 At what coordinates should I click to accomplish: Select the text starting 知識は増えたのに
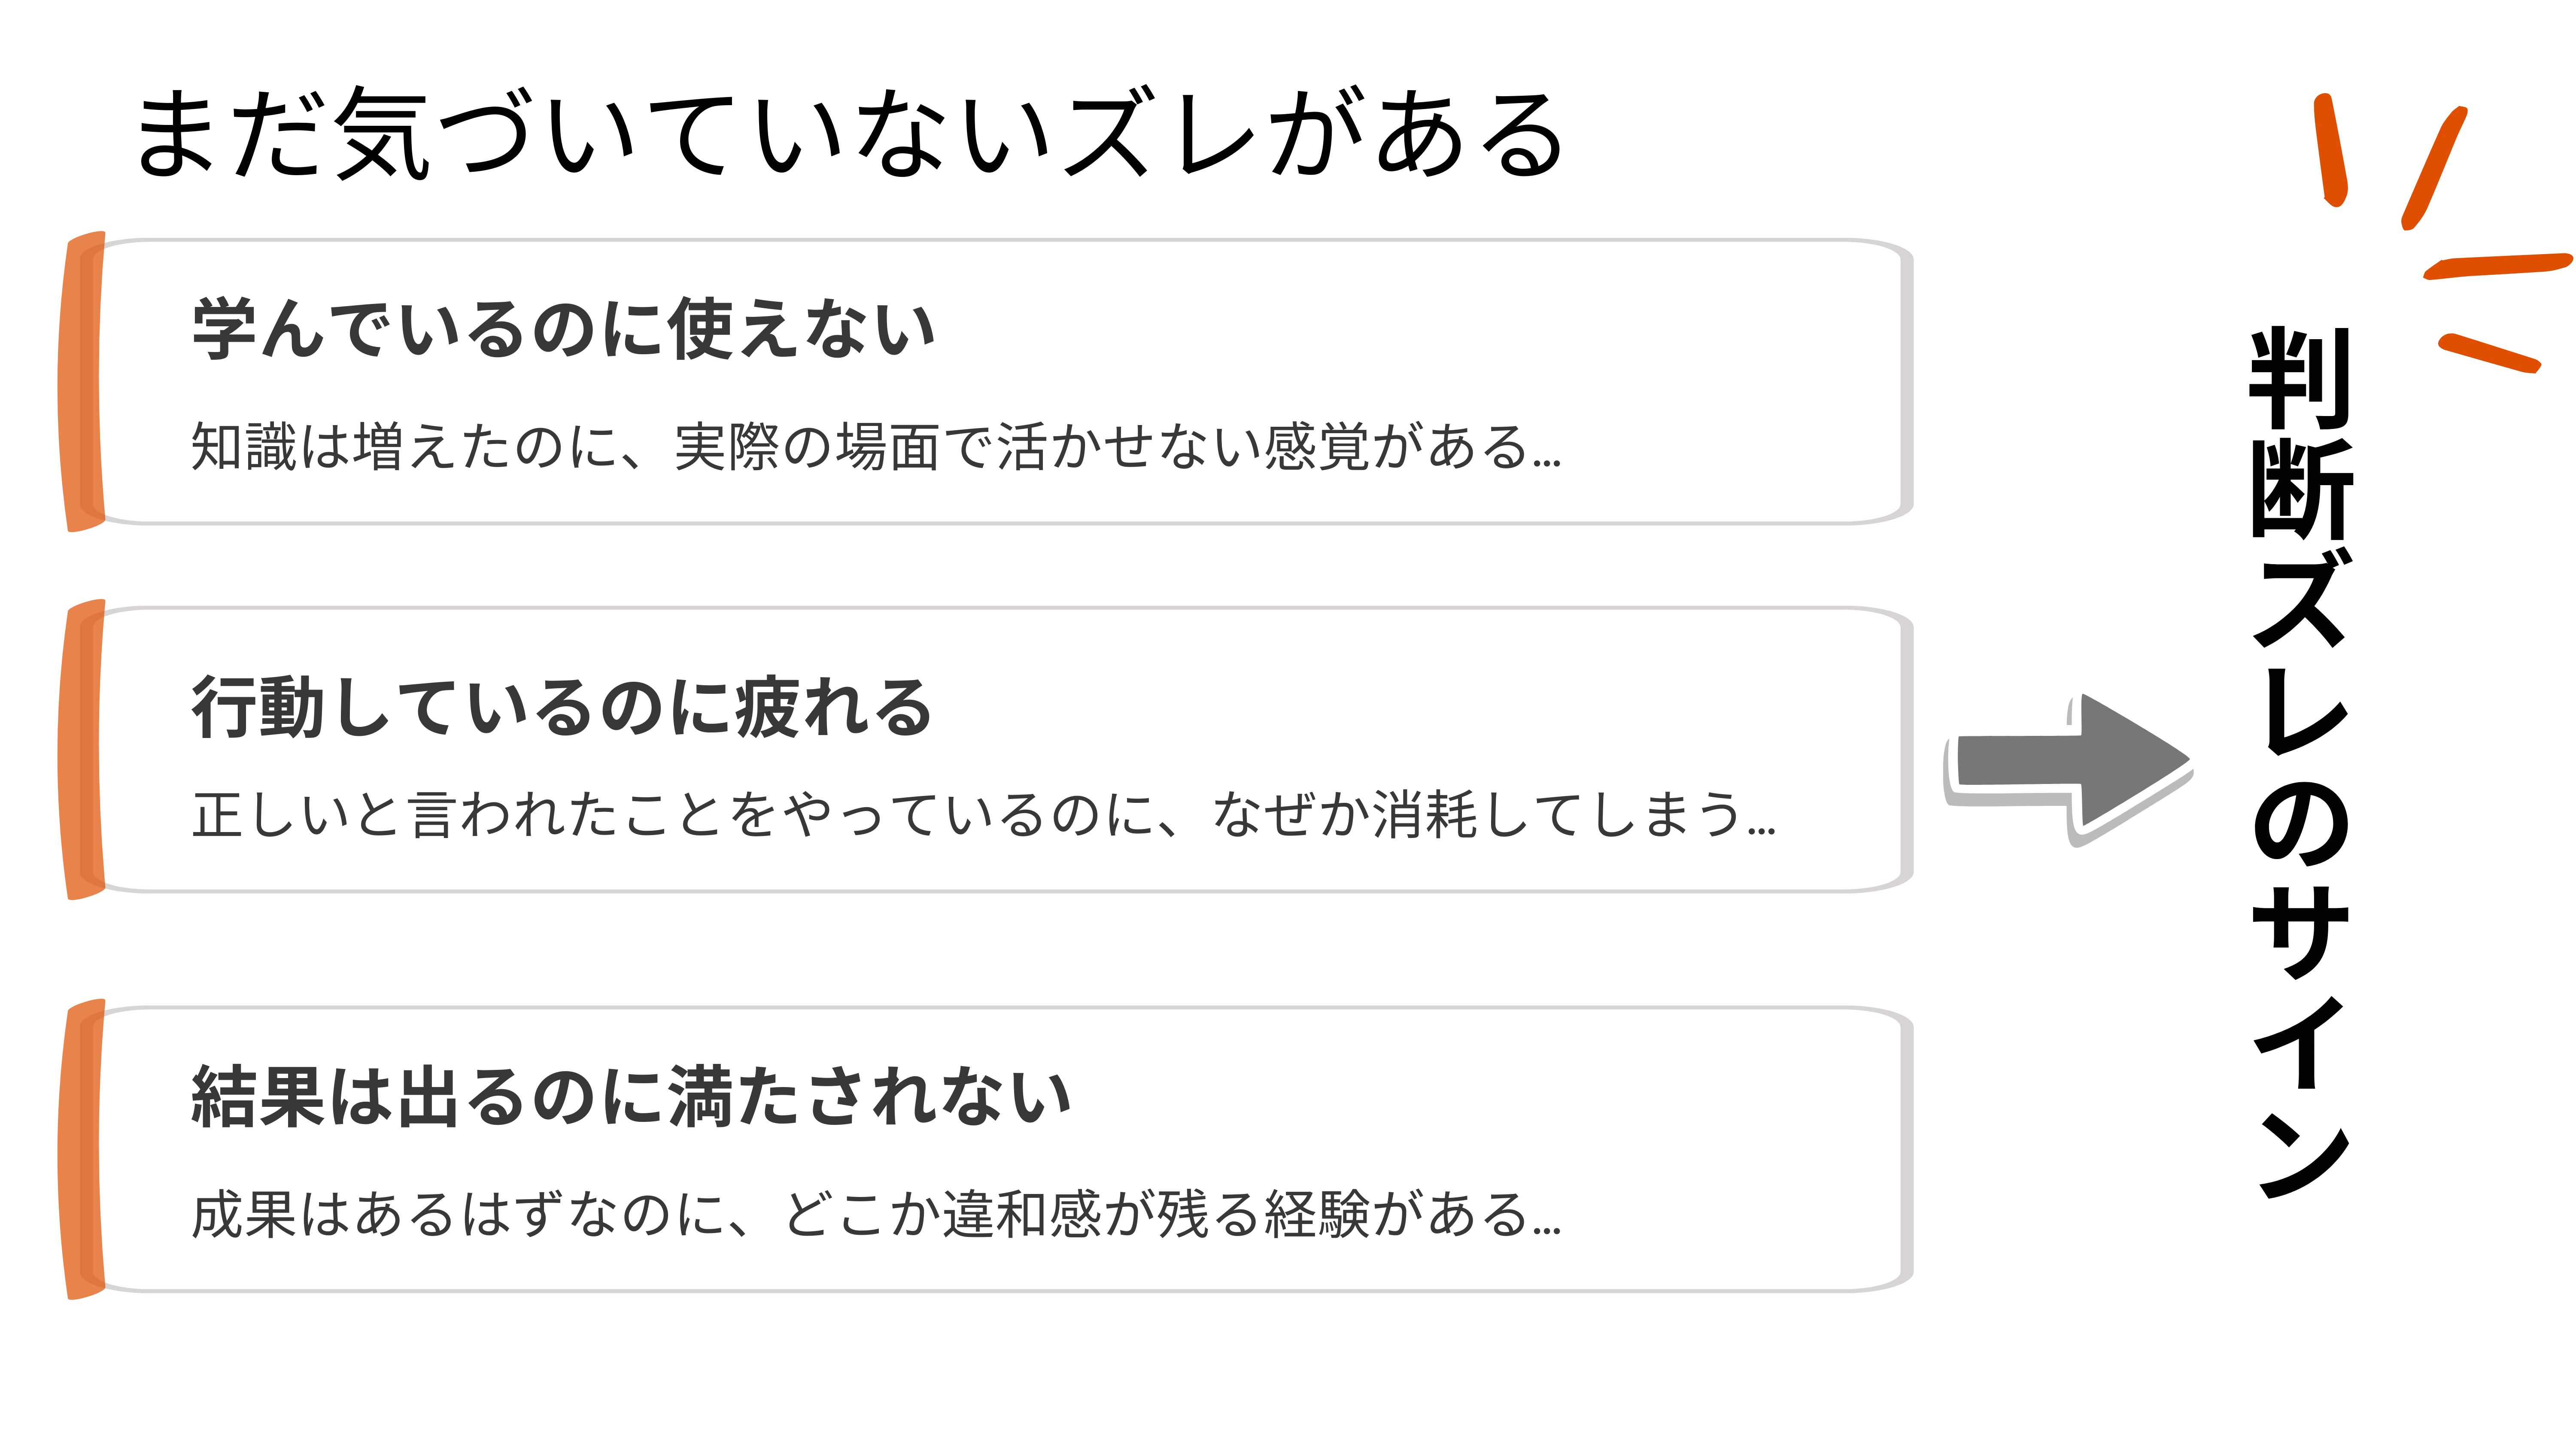(875, 447)
